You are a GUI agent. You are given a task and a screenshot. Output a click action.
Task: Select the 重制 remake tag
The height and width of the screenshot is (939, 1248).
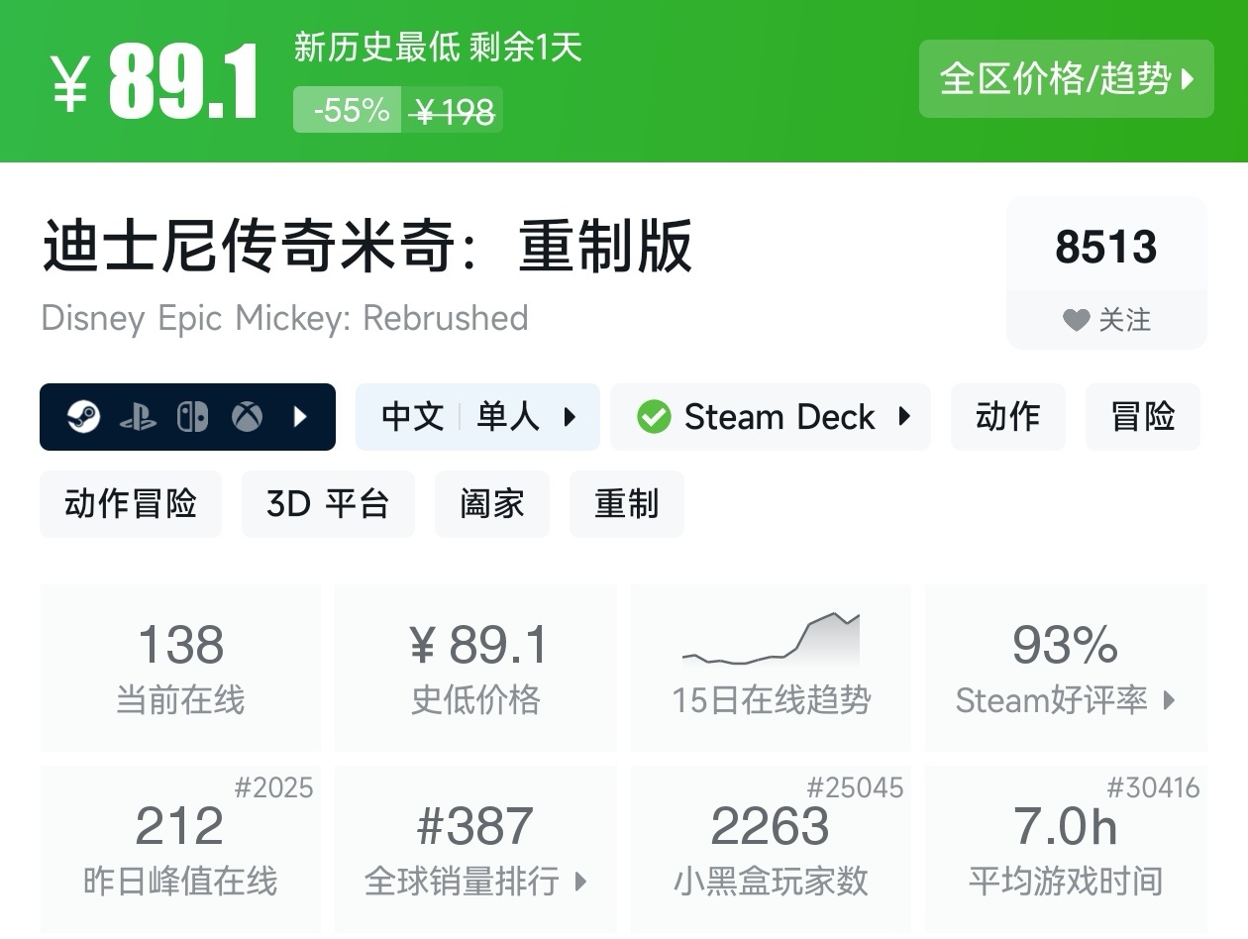[x=627, y=504]
